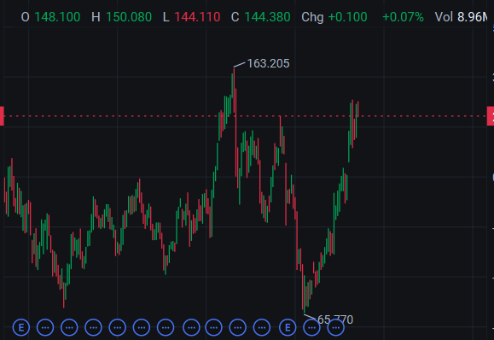Open the dotted marker just before the second E marker
494x340 pixels.
pos(262,328)
